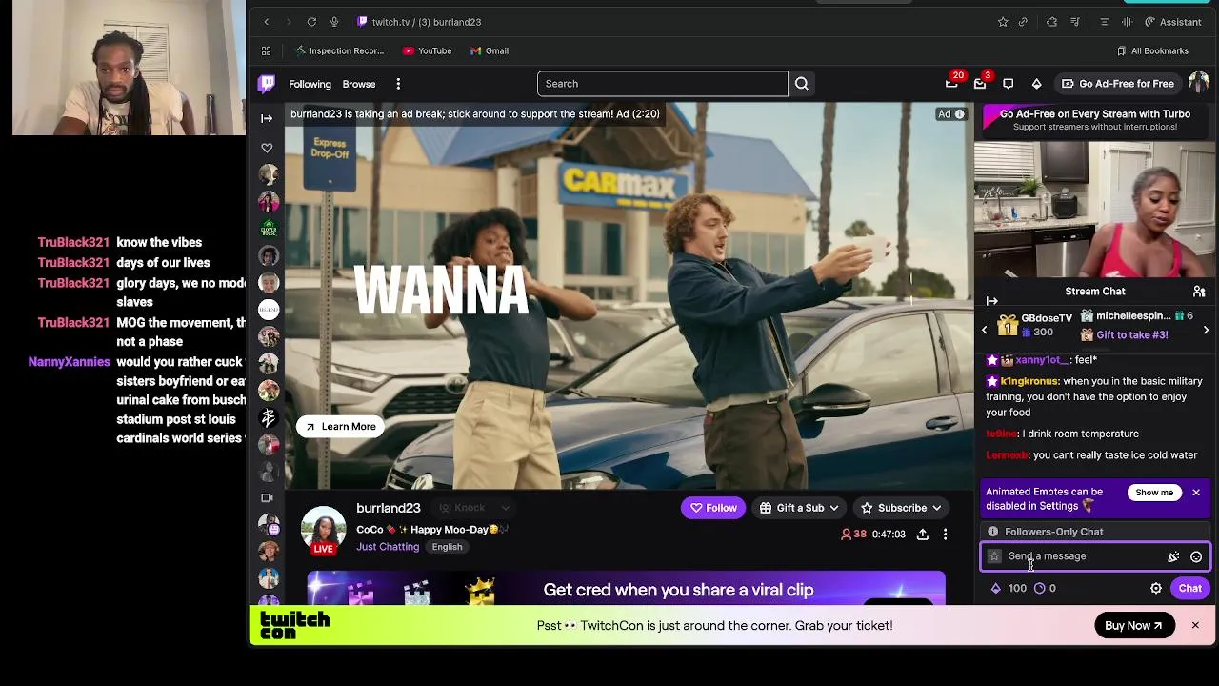This screenshot has height=686, width=1219.
Task: Open Inspection Recor... bookmark
Action: (339, 50)
